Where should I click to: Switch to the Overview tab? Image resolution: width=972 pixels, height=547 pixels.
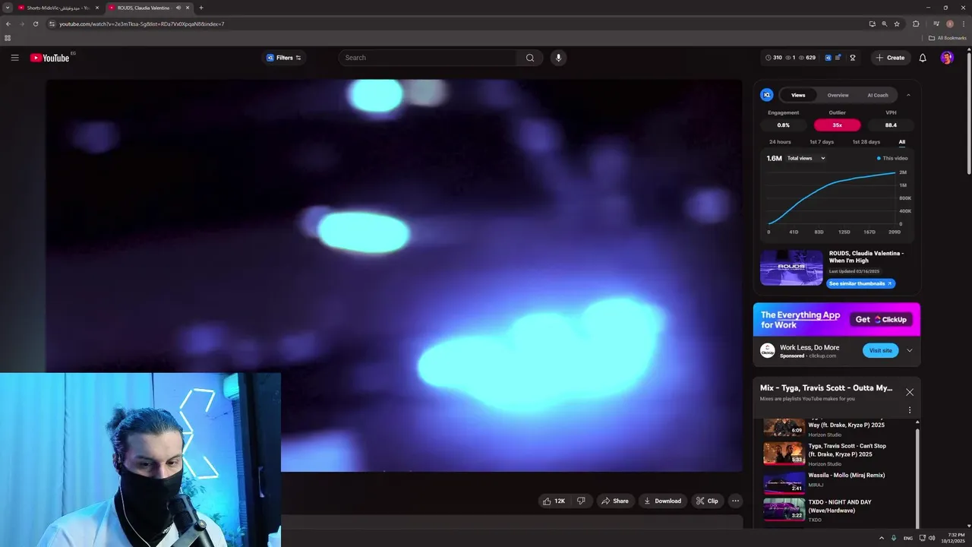(838, 95)
